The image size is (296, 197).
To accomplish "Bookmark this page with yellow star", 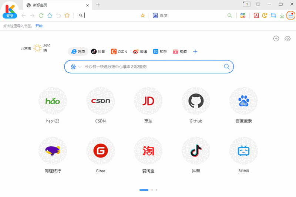I will pos(143,16).
